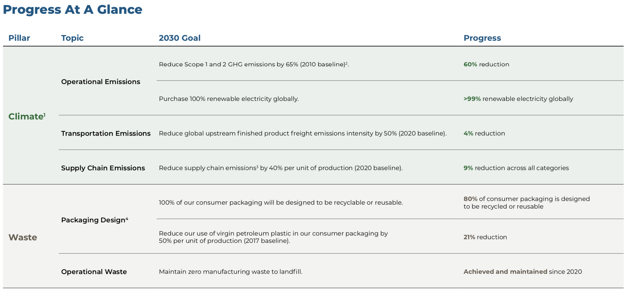Screen dimensions: 628x293
Task: Click the 21% reduction progress text
Action: click(485, 237)
